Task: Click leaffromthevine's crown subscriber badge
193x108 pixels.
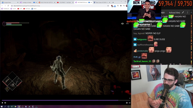Action: click(x=135, y=45)
